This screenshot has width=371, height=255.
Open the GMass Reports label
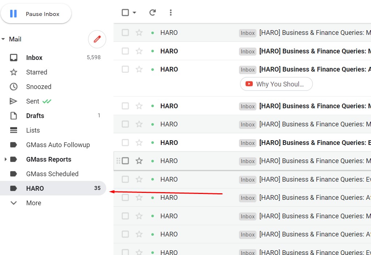(x=48, y=159)
